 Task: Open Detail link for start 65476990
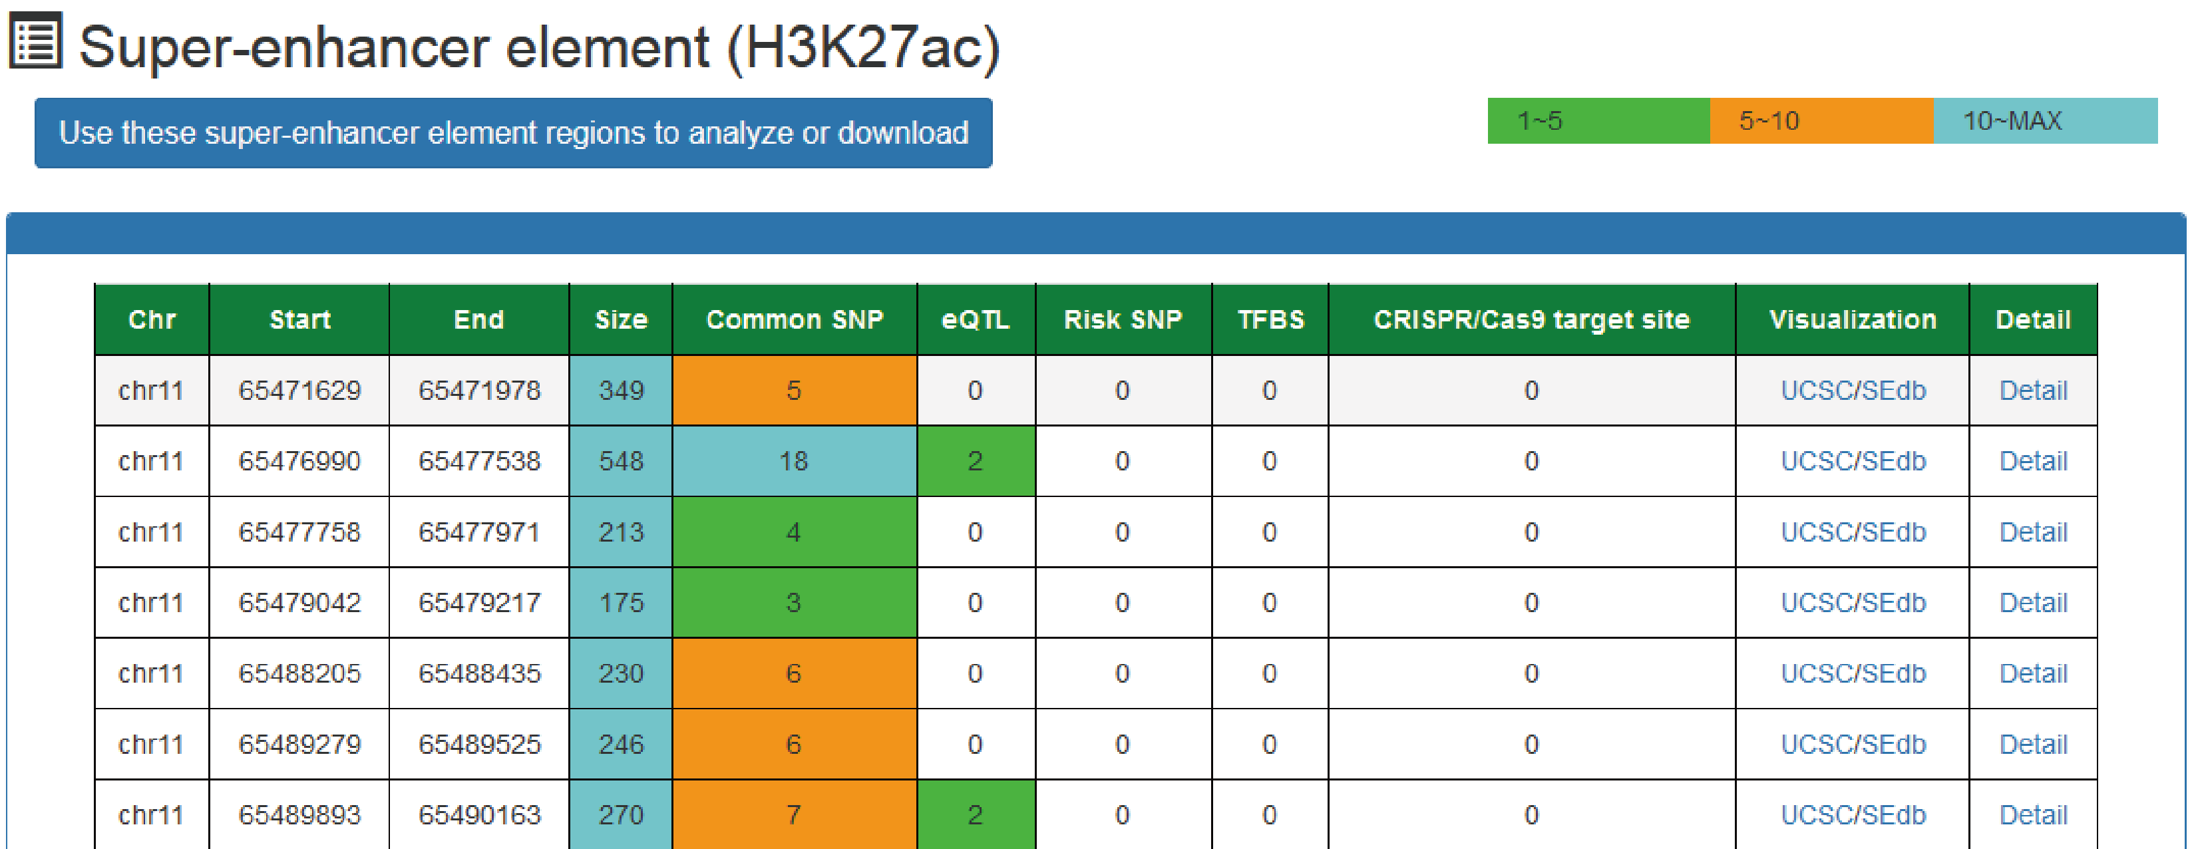point(2033,461)
